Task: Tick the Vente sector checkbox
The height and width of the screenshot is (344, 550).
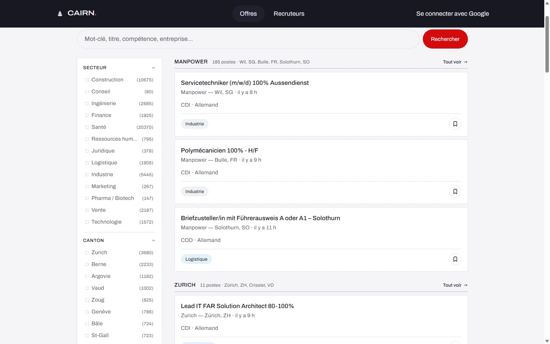Action: point(87,210)
